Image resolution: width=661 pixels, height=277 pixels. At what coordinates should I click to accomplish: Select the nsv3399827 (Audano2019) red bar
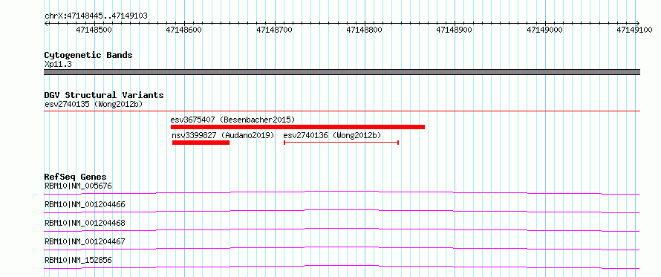pos(201,143)
